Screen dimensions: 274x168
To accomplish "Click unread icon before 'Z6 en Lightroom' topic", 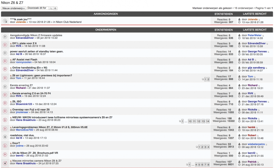I will [11, 76].
